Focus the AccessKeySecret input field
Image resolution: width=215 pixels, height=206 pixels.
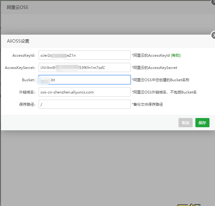coord(84,67)
